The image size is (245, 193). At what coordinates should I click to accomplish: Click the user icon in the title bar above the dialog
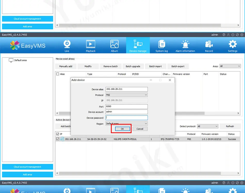[228, 35]
